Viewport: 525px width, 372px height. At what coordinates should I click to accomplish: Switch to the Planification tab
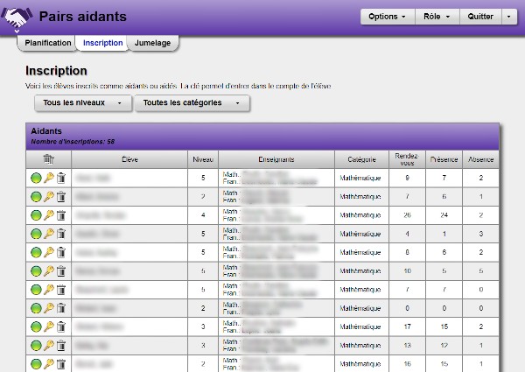[x=48, y=43]
